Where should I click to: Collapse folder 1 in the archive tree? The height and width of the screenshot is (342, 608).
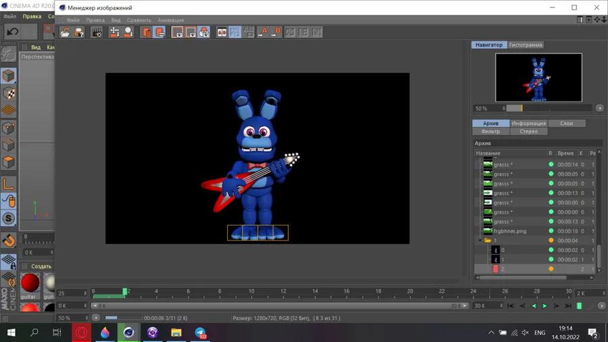point(480,241)
